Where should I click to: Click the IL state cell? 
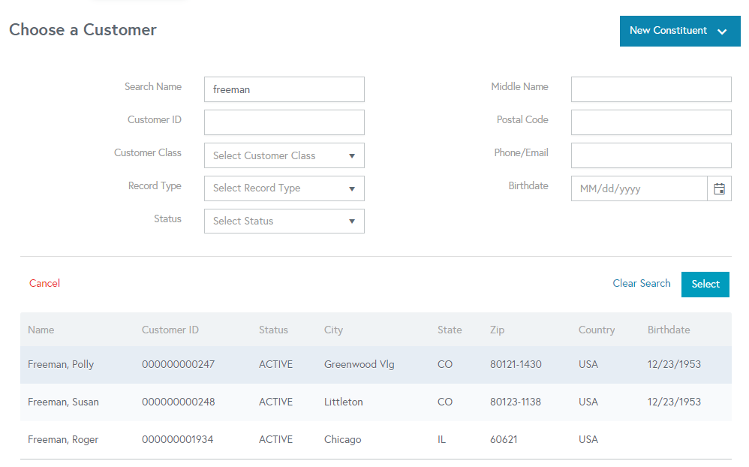click(x=441, y=439)
